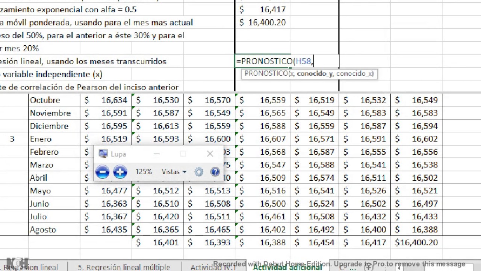Click the Lupa zoom in plus button
This screenshot has width=481, height=271.
click(x=120, y=172)
